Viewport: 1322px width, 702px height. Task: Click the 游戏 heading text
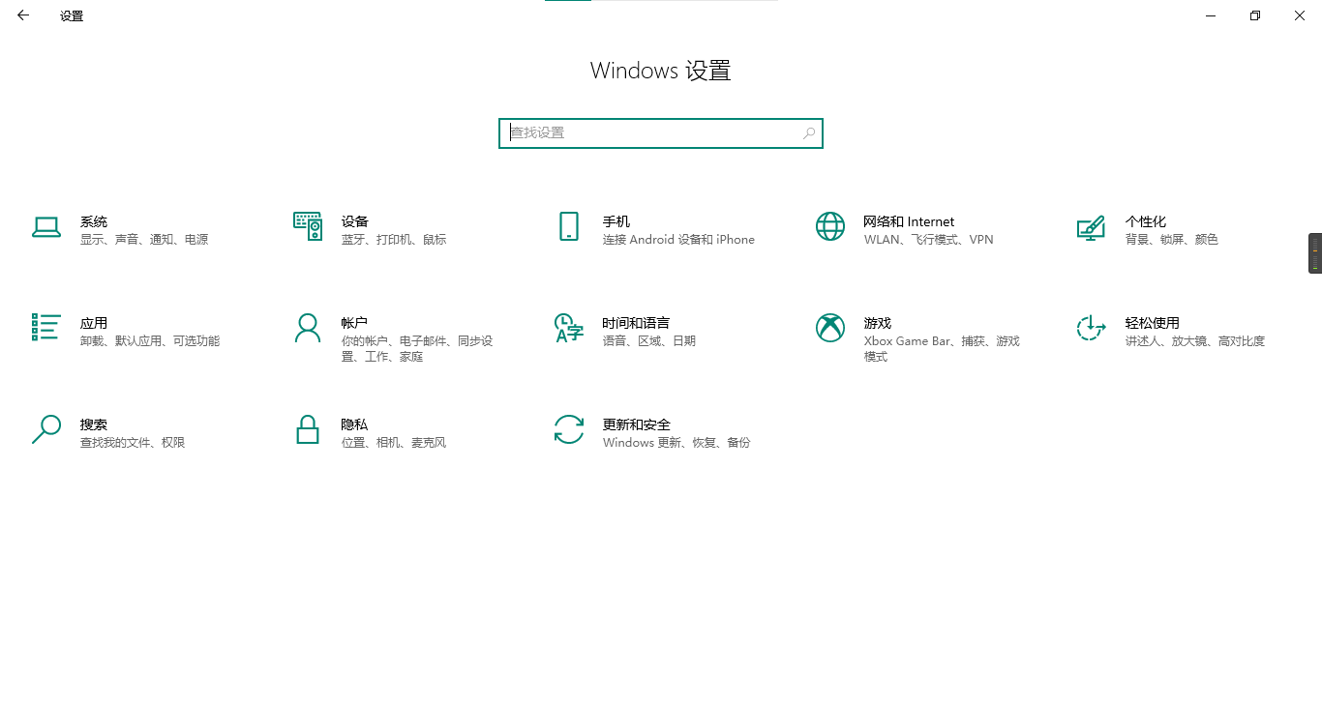pyautogui.click(x=878, y=323)
